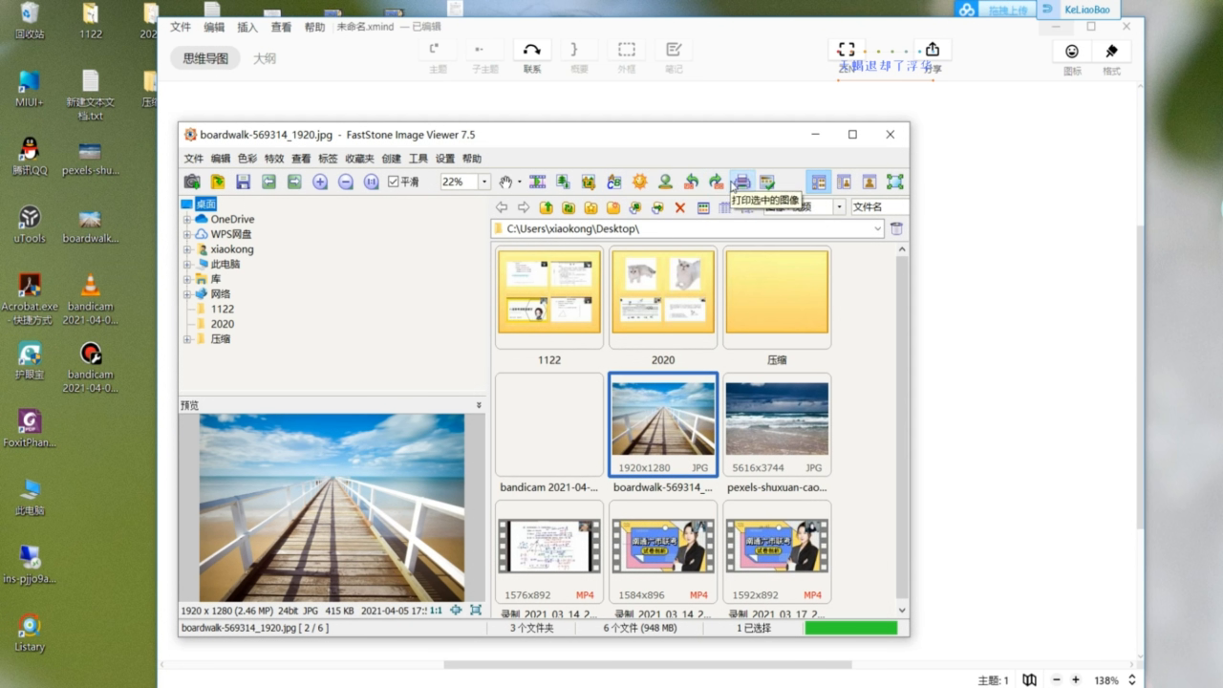The width and height of the screenshot is (1223, 688).
Task: Switch to 大纲 tab in XMind
Action: 265,58
